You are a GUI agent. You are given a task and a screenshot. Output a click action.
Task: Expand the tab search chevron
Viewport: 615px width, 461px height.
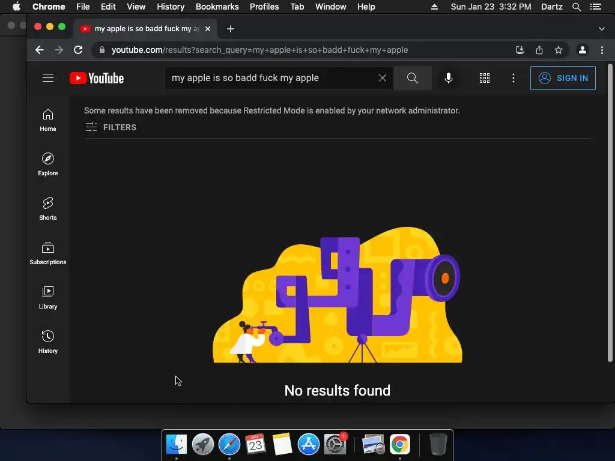[x=602, y=29]
